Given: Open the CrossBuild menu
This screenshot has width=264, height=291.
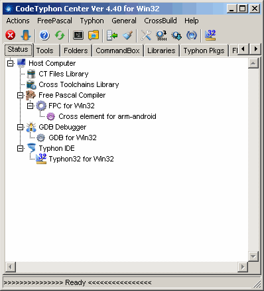Looking at the screenshot, I should 161,21.
